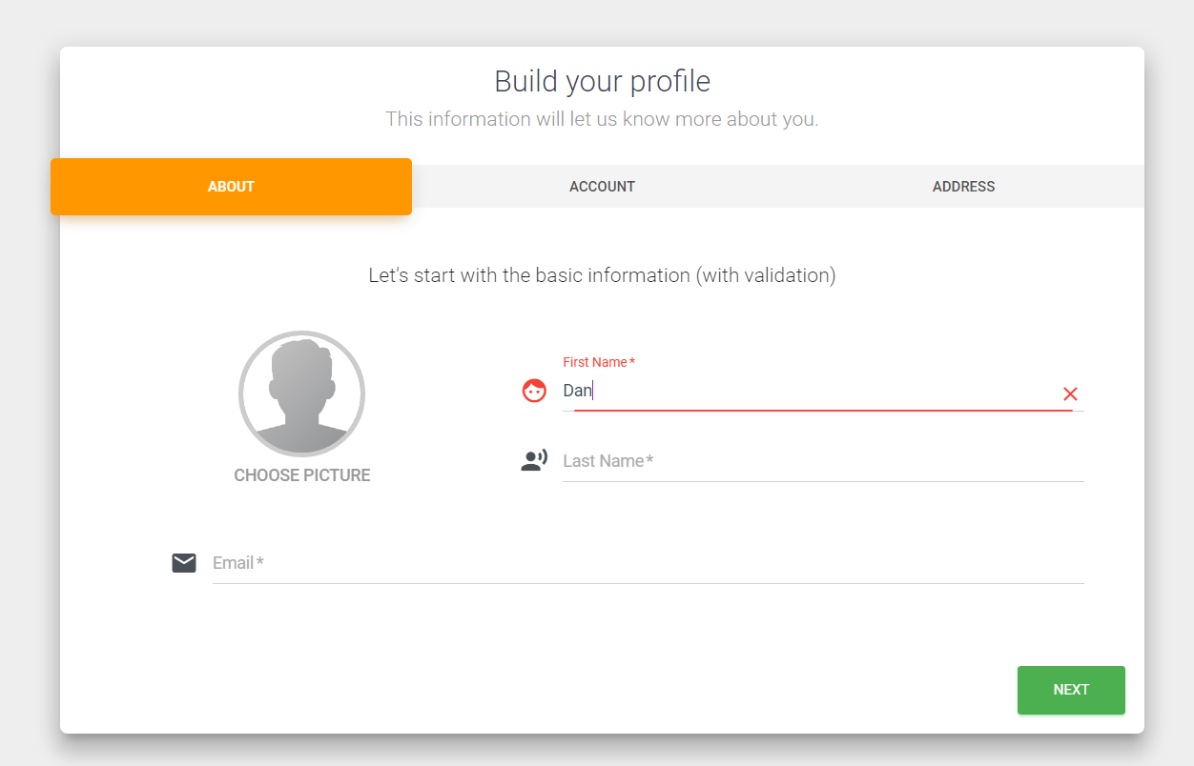Click the green NEXT button
Image resolution: width=1194 pixels, height=766 pixels.
(x=1071, y=690)
